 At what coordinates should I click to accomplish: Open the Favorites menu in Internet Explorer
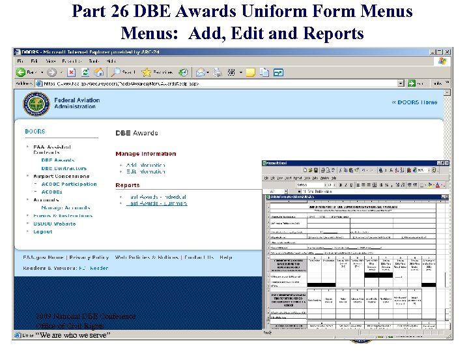pos(72,61)
